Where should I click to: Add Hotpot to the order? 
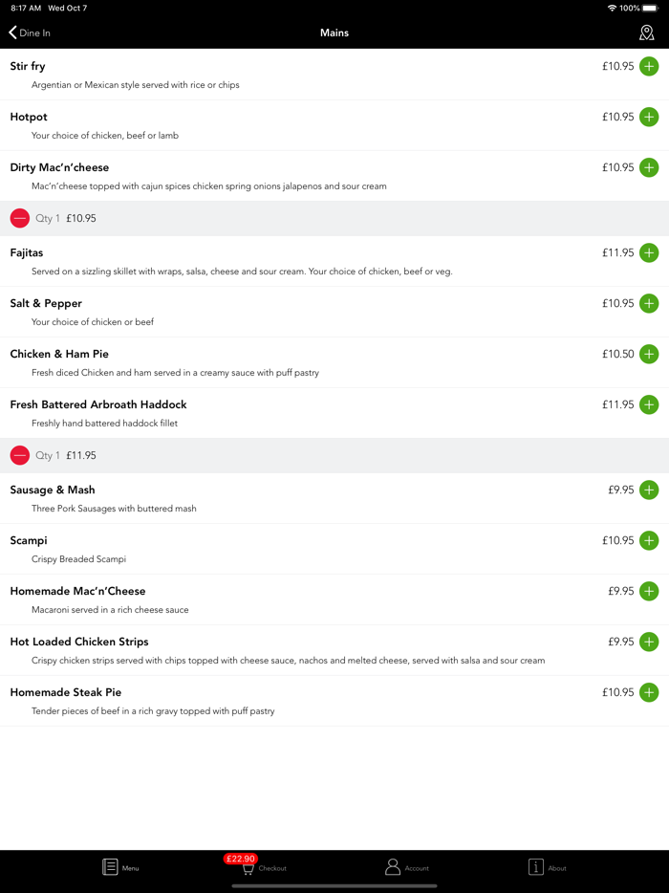pos(649,117)
